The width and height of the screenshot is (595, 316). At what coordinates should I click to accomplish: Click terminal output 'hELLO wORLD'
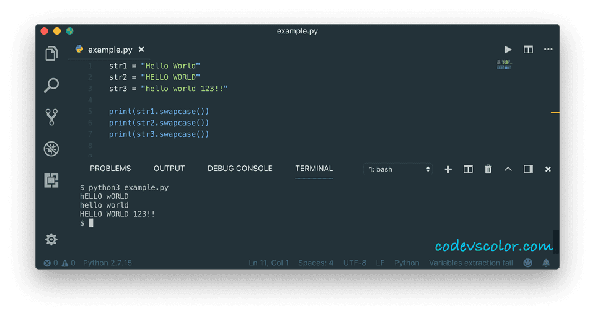coord(104,196)
